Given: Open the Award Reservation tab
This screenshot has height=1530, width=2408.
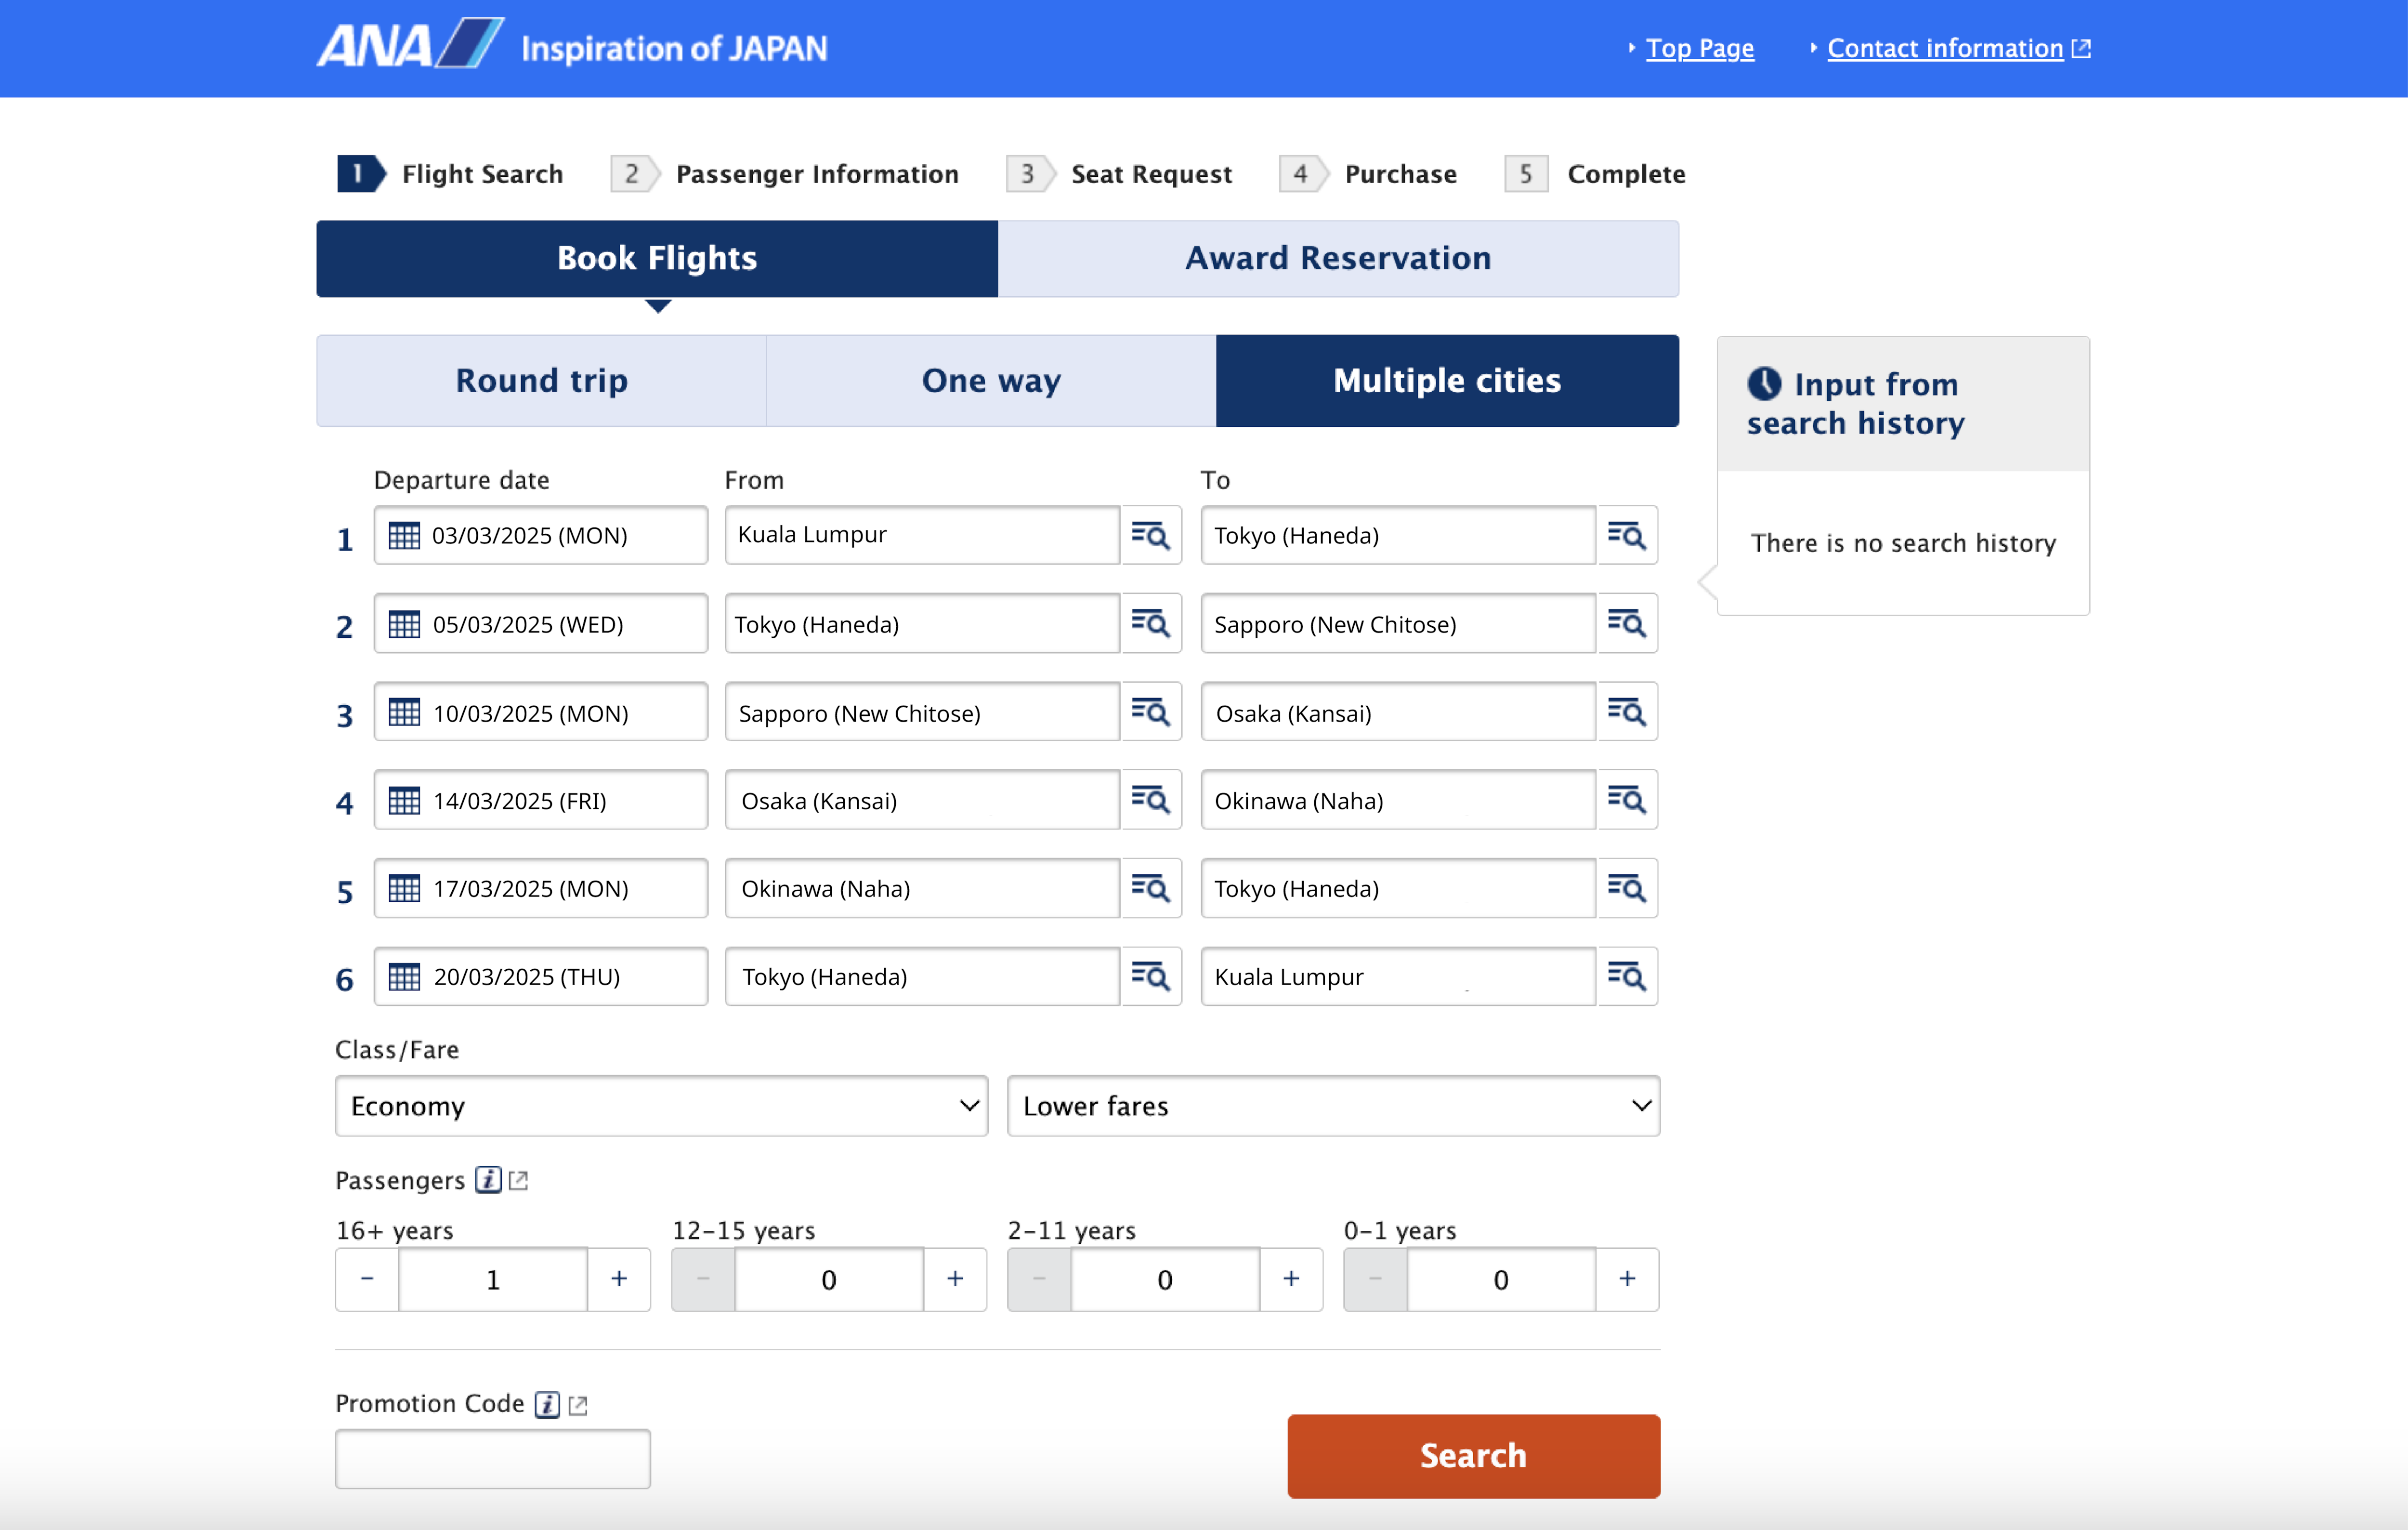Looking at the screenshot, I should pyautogui.click(x=1337, y=258).
